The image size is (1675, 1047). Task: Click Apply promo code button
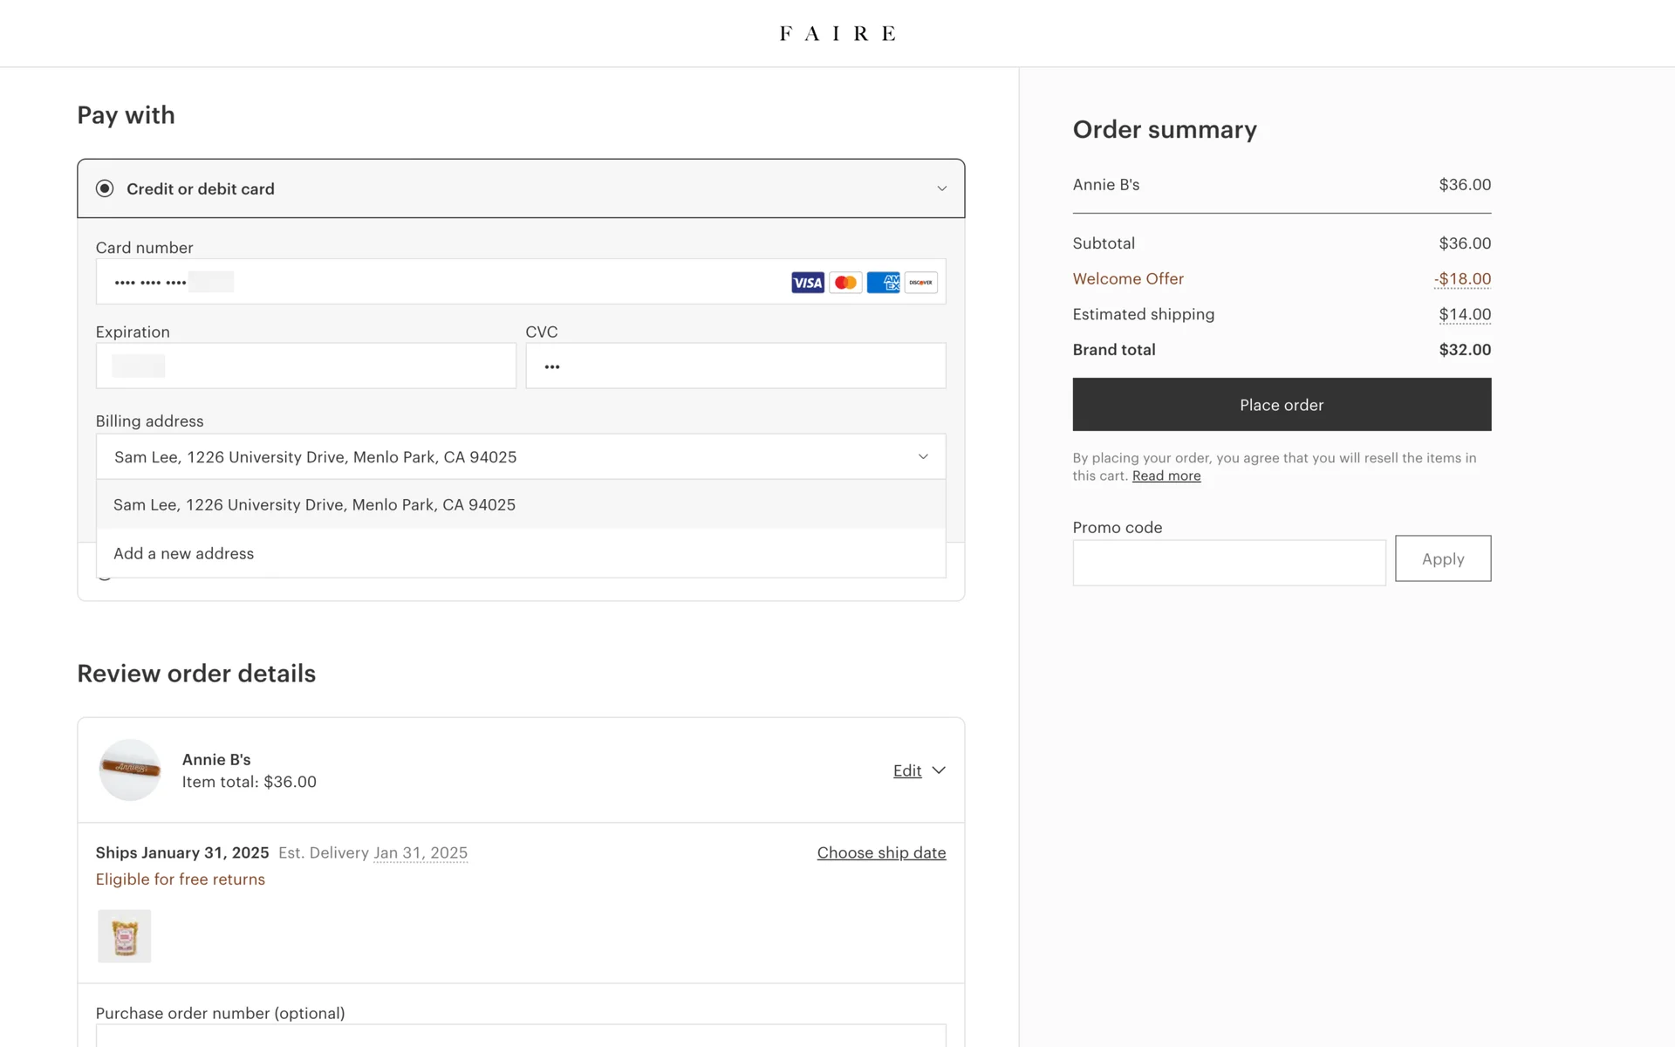1442,558
